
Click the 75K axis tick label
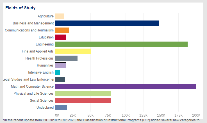pos(108,115)
